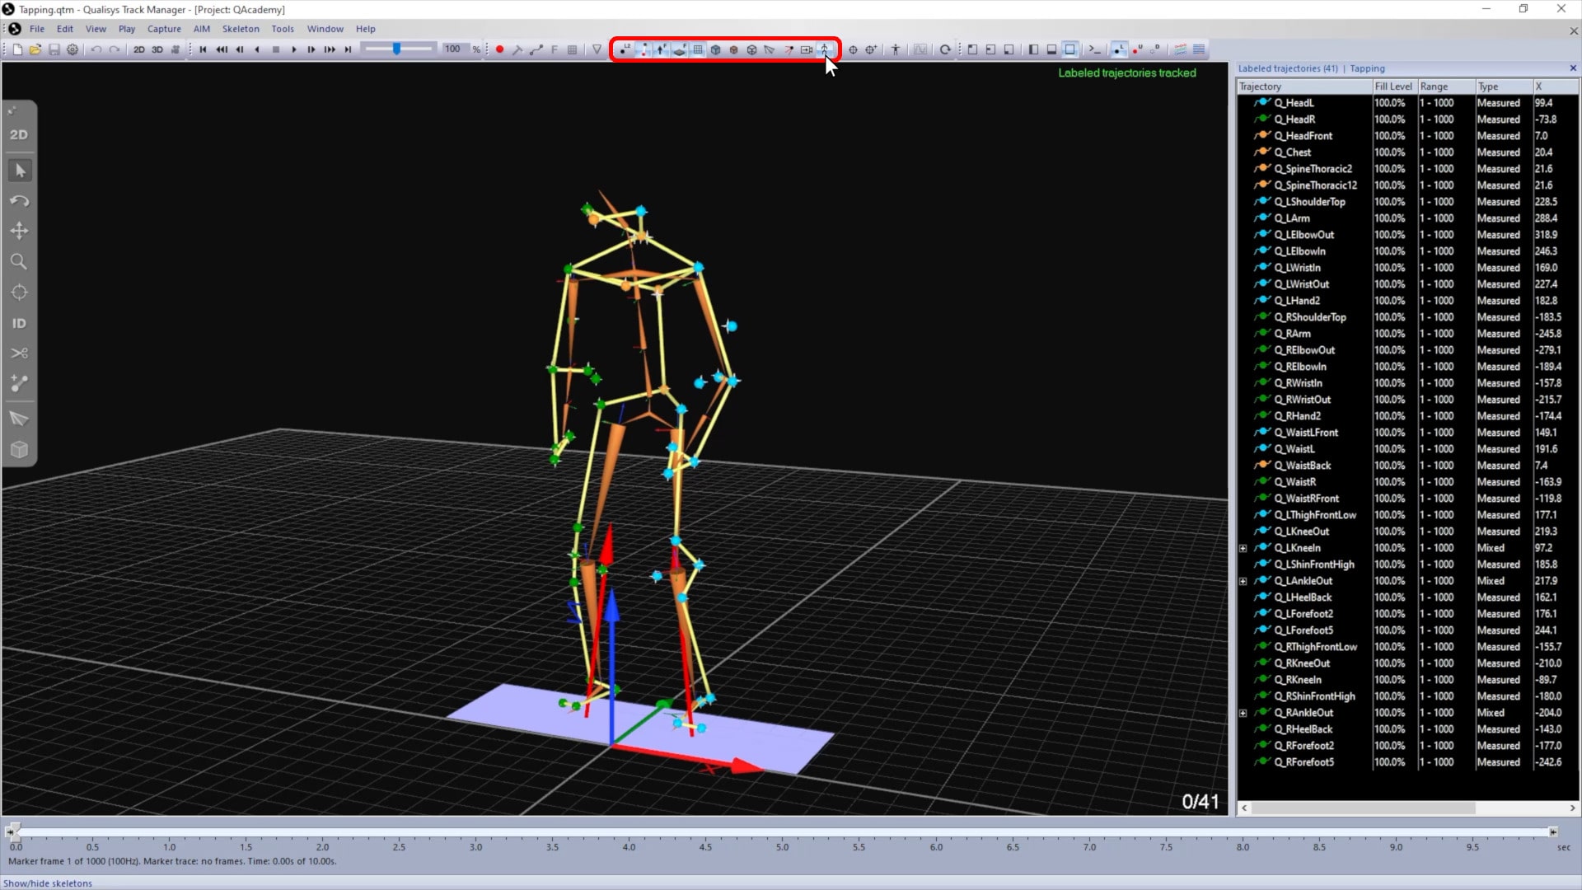Toggle marker labels display (L2 icon)

pos(625,49)
